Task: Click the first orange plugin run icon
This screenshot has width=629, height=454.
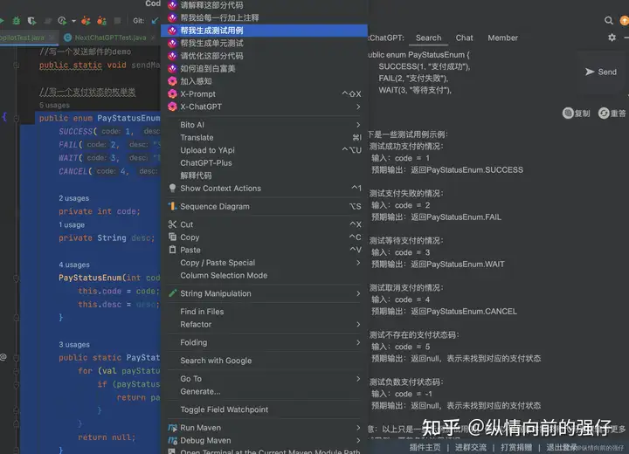Action: [x=86, y=20]
